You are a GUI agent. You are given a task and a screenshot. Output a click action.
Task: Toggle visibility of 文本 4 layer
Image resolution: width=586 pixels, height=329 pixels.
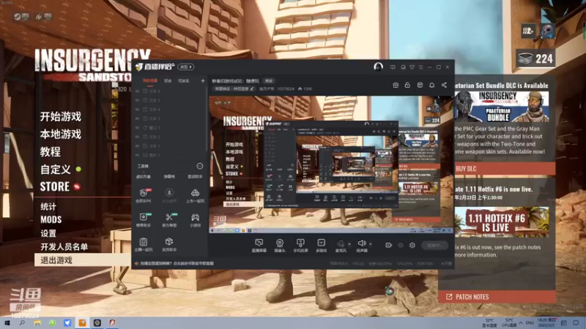[137, 109]
